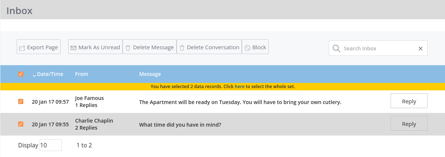Open Charlie Chaplin's 'What time' message
Screen dimensions: 445x157
tap(180, 124)
